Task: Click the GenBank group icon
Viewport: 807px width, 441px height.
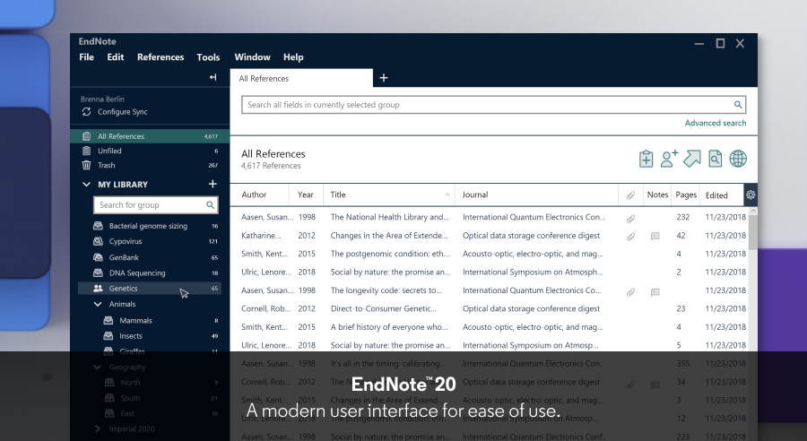Action: coord(98,257)
